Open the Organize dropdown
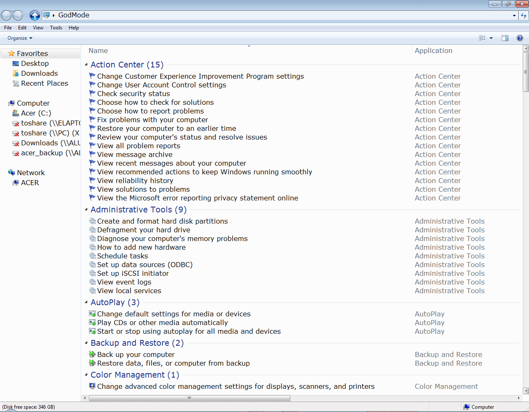Viewport: 529px width, 412px height. 19,38
